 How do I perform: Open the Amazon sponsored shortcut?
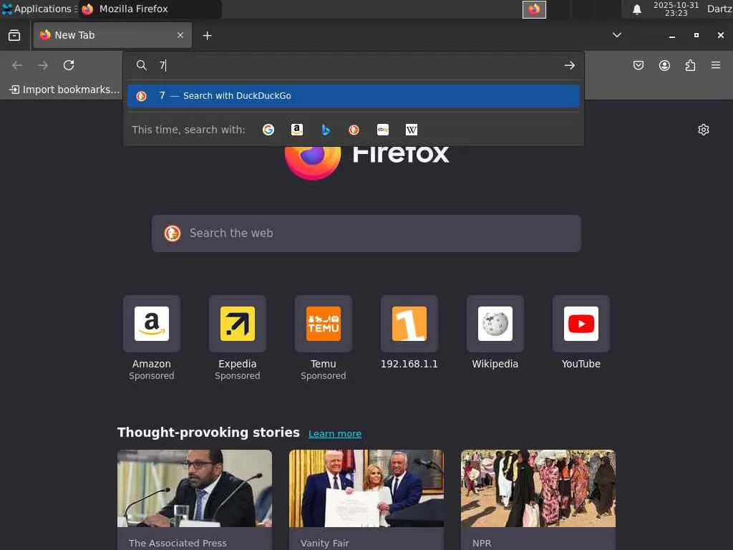pyautogui.click(x=152, y=324)
